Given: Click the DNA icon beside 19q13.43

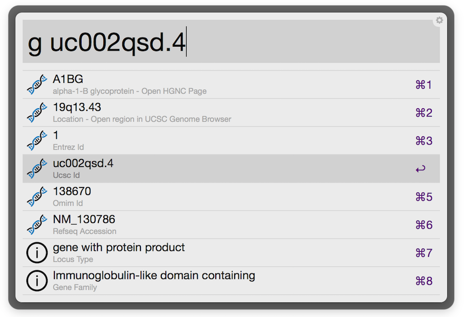Looking at the screenshot, I should click(x=37, y=113).
